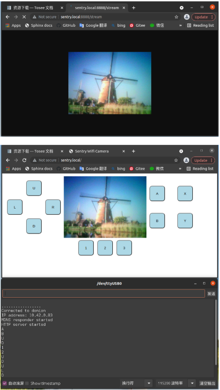Switch to the Sentry Wifi Camera tab
The width and height of the screenshot is (220, 390).
point(92,151)
